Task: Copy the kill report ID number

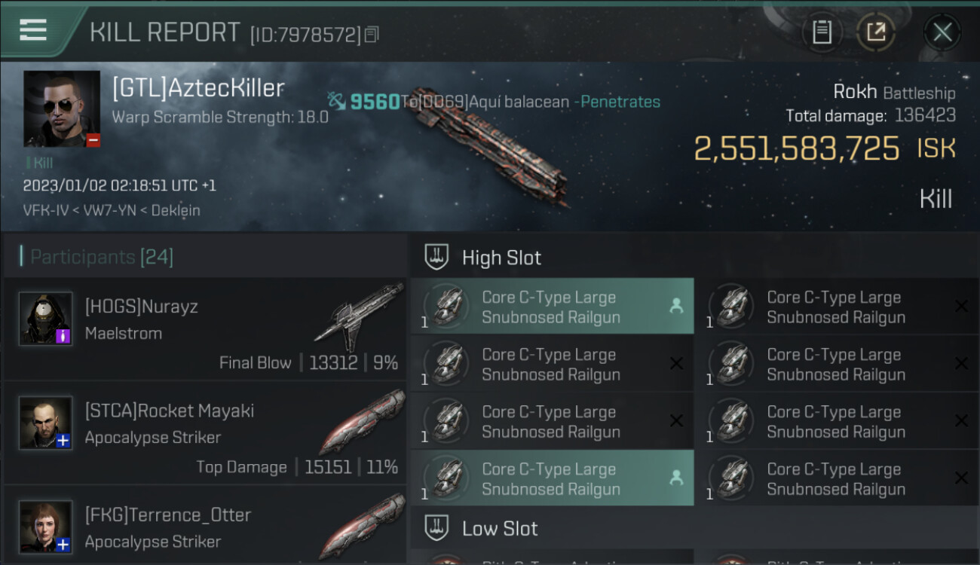Action: pyautogui.click(x=372, y=35)
